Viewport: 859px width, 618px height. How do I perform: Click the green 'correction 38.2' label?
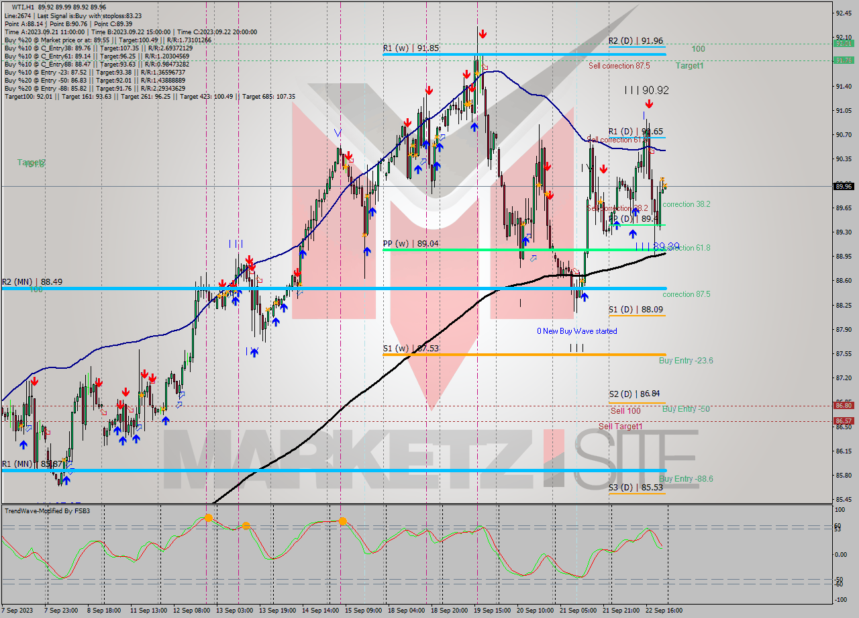pos(687,204)
